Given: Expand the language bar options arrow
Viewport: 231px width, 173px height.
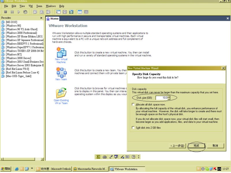Looking at the screenshot, I should point(139,157).
